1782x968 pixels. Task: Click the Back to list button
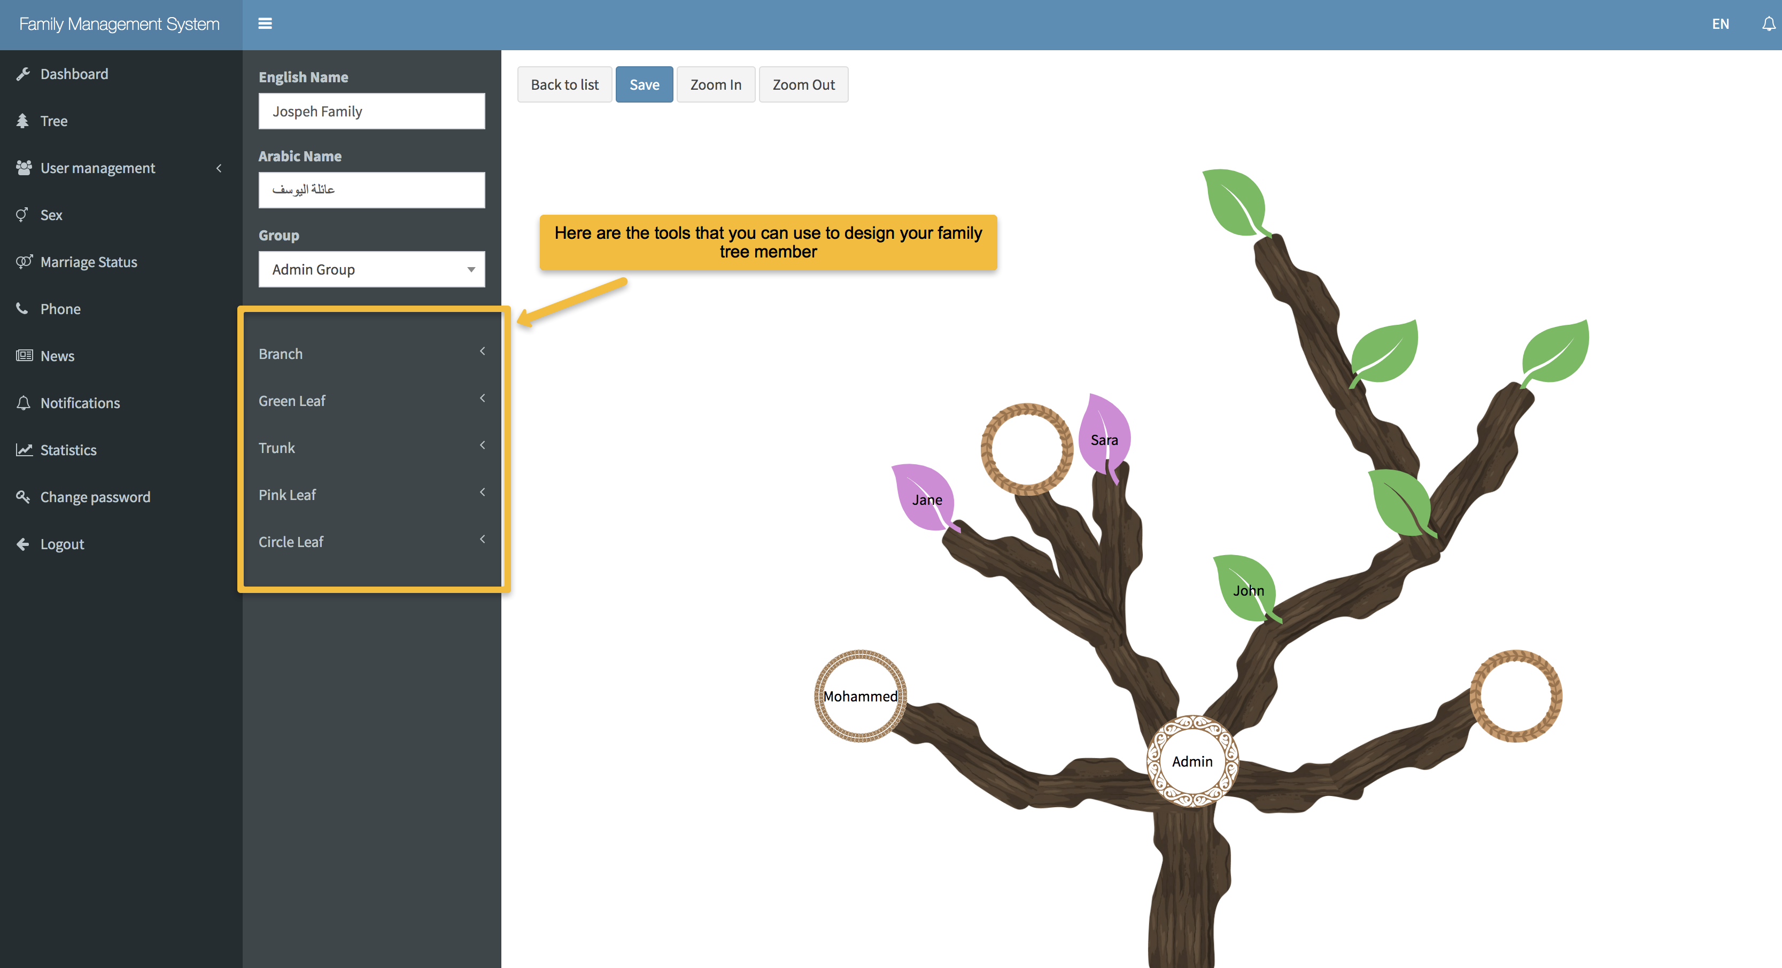564,84
